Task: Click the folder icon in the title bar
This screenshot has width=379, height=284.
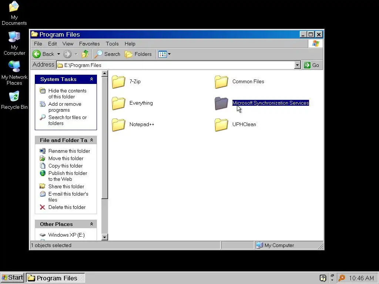Action: (x=34, y=34)
